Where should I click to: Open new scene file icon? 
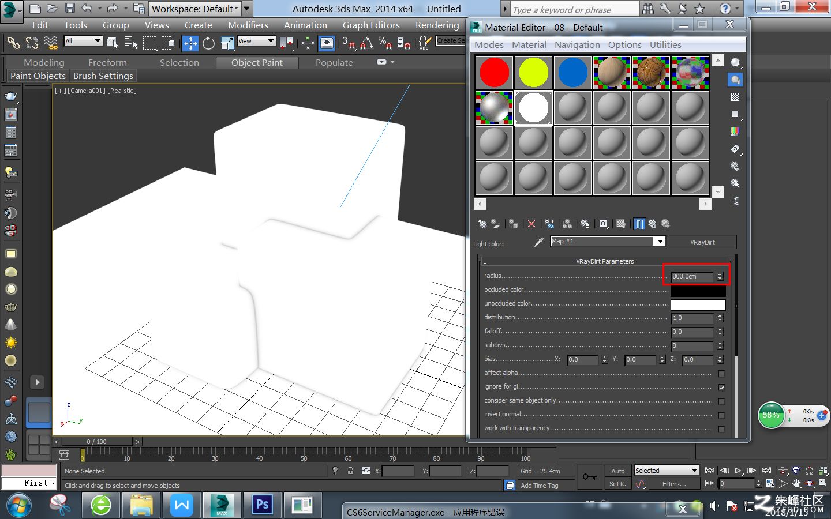[x=35, y=9]
